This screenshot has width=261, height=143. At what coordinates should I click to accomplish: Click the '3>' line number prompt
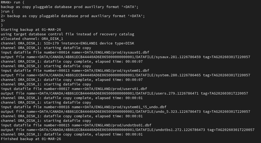click(3, 20)
